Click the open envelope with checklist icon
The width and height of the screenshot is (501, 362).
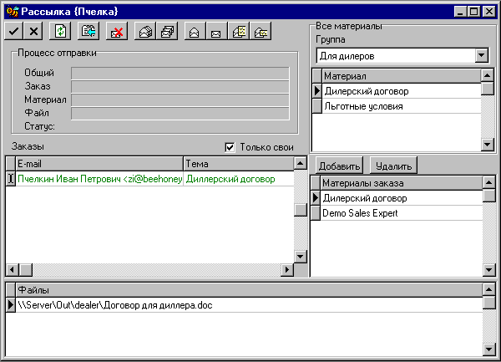(x=239, y=31)
